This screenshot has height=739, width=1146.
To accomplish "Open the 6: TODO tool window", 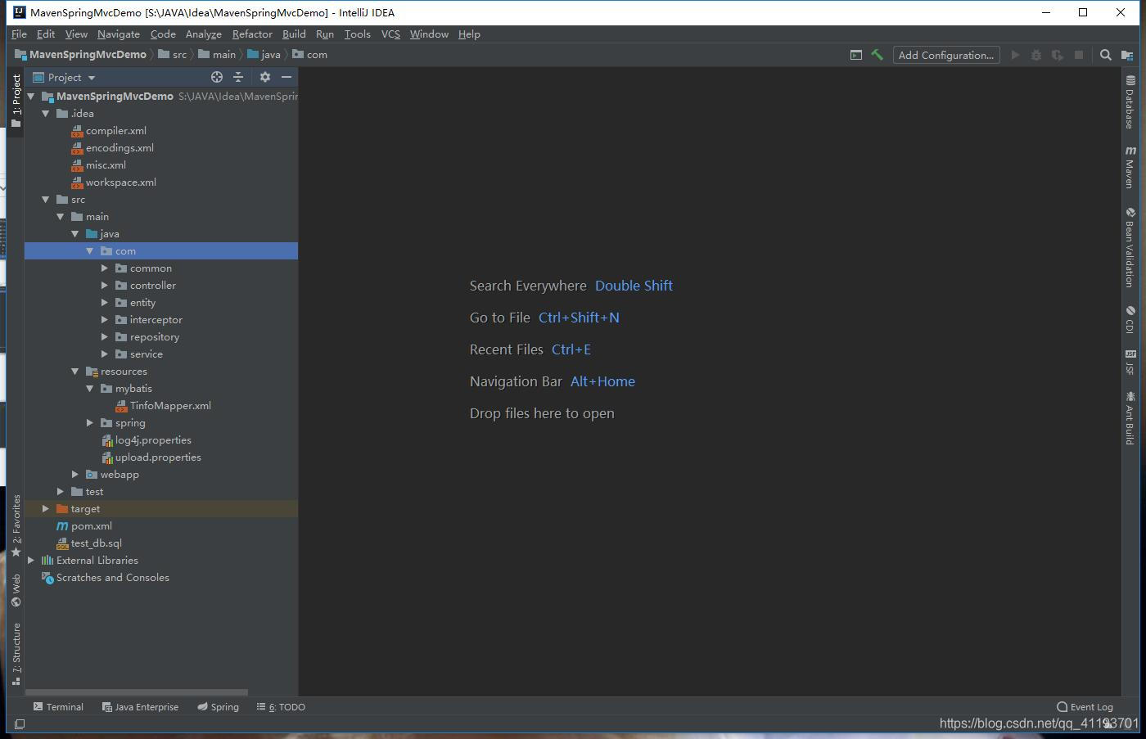I will pyautogui.click(x=281, y=707).
